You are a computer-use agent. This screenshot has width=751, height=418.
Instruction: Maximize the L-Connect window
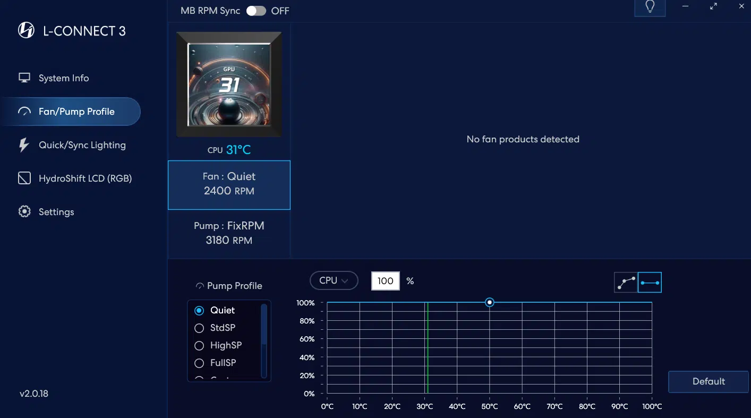pyautogui.click(x=714, y=6)
